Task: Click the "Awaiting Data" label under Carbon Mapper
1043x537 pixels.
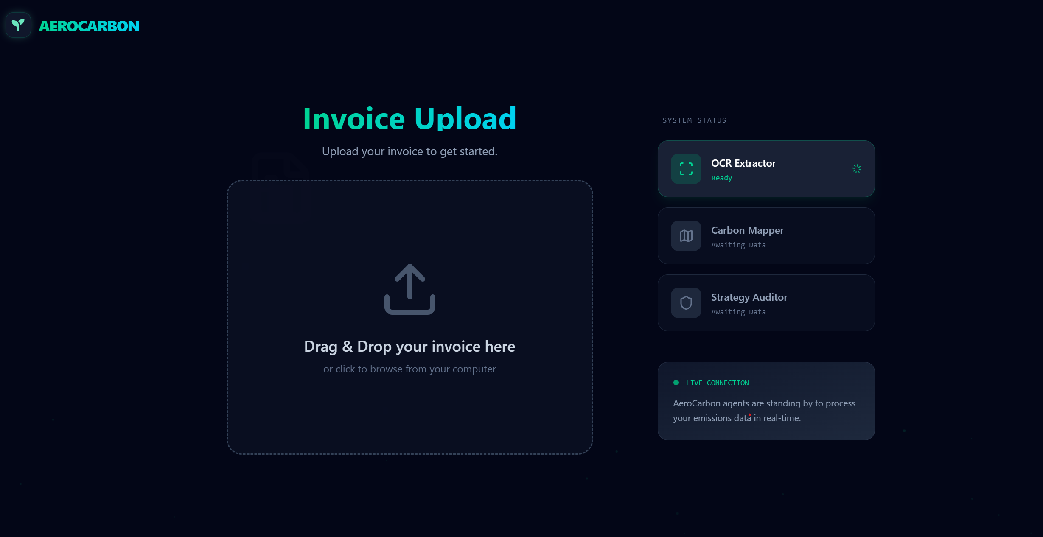Action: [738, 245]
